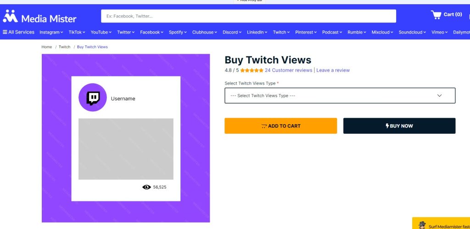Click the 56,525 view count
The width and height of the screenshot is (470, 229).
(x=160, y=187)
